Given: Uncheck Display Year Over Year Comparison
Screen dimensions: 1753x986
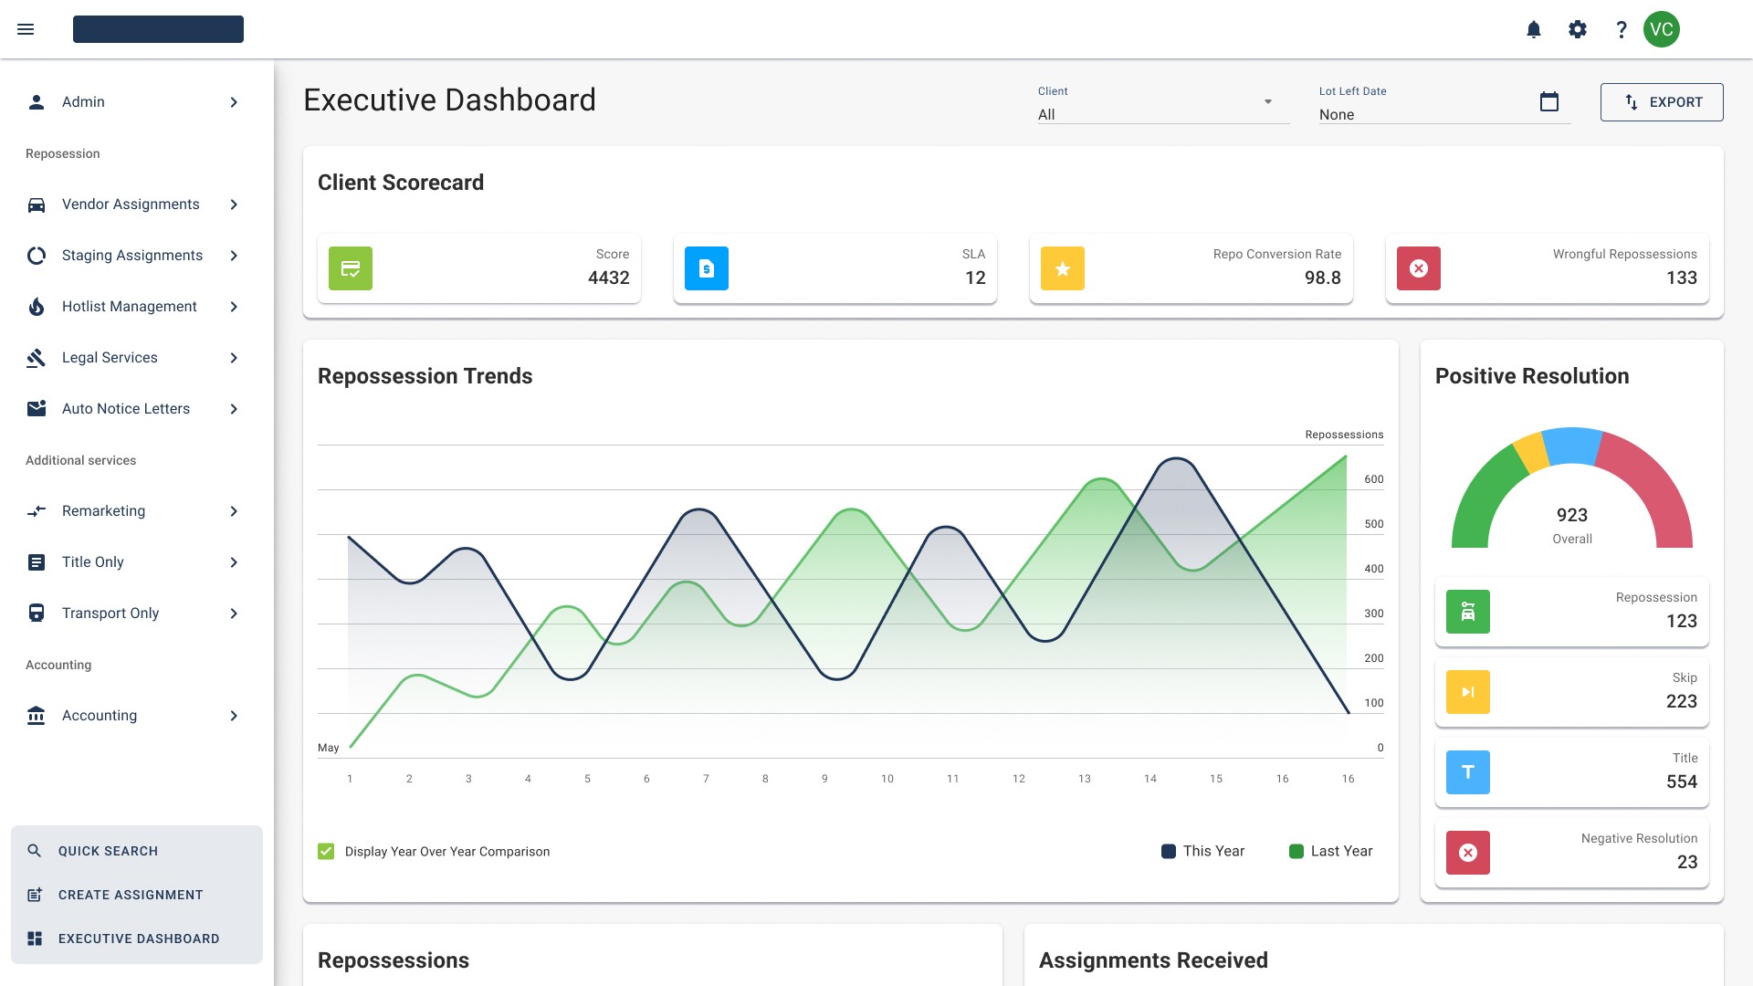Looking at the screenshot, I should [x=326, y=851].
